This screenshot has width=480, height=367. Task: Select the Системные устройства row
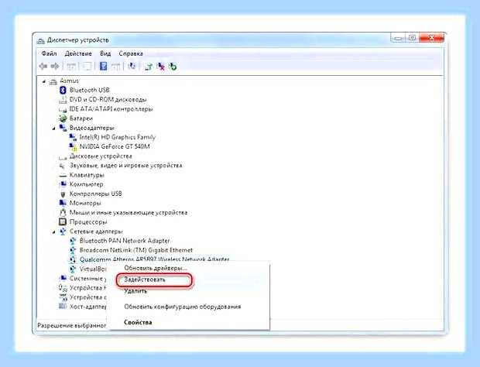[87, 279]
